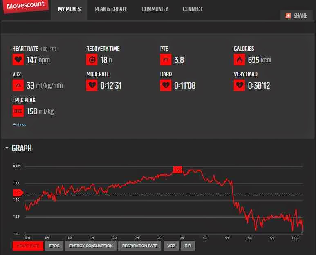
Task: Click the 30' label on time axis
Action: pos(160,238)
